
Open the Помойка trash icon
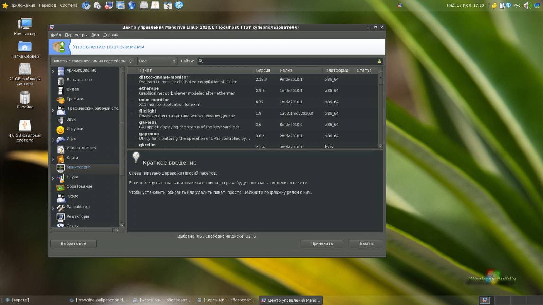(25, 98)
